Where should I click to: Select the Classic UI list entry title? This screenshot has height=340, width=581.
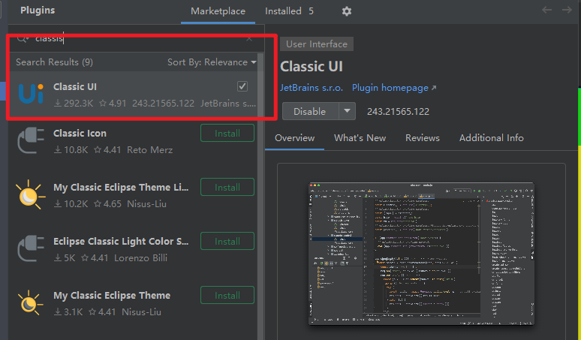[75, 86]
